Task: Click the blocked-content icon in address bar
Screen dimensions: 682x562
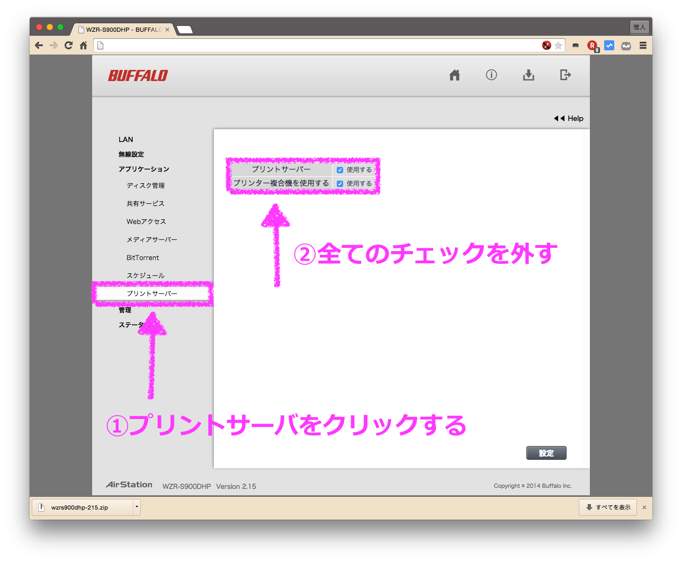Action: pyautogui.click(x=546, y=46)
